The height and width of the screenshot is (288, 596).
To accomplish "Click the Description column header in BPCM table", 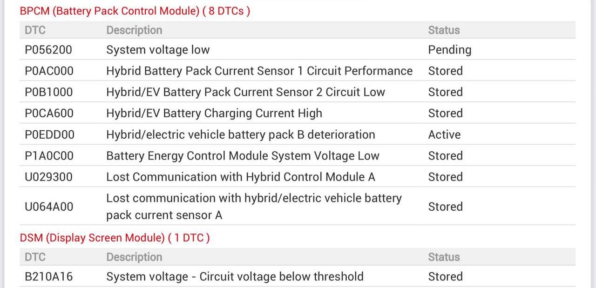I will tap(134, 30).
